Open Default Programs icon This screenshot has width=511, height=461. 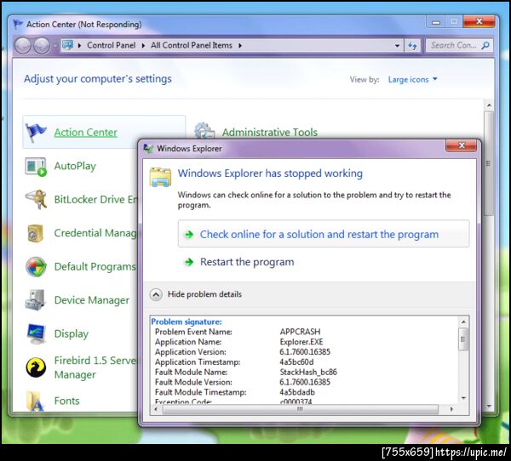tap(36, 266)
